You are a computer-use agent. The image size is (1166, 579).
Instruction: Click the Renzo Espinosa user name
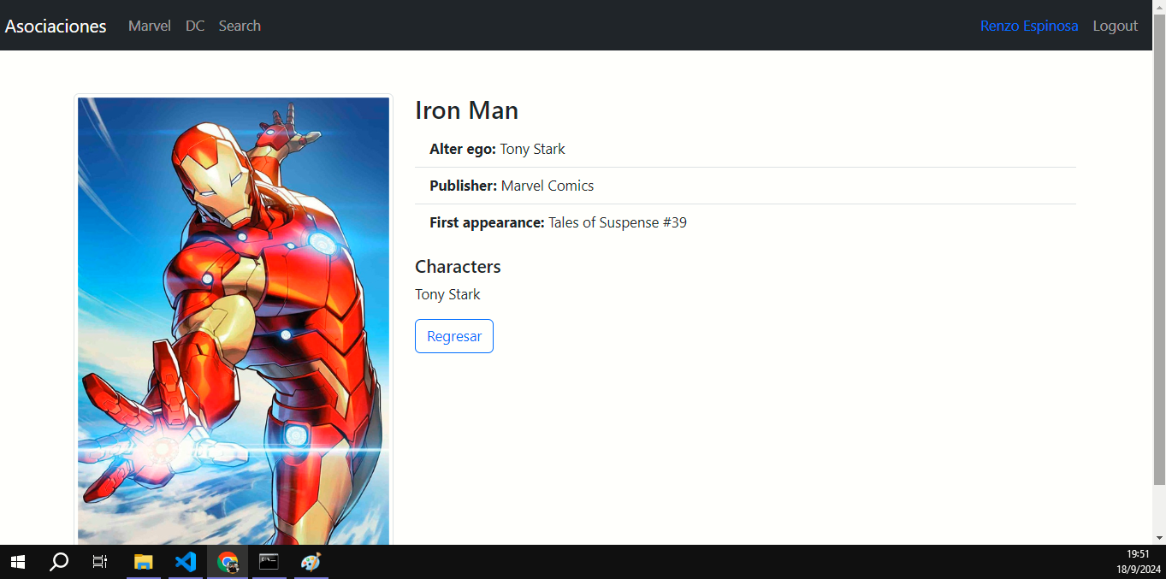(x=1029, y=26)
